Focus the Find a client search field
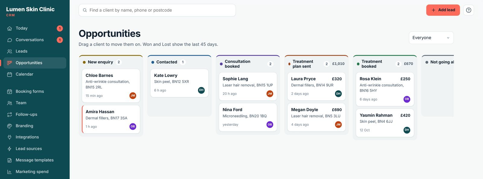Image resolution: width=483 pixels, height=179 pixels. [157, 10]
